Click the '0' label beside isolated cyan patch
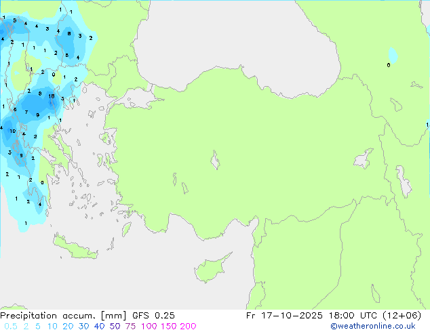Viewport: 430px width, 332px height. pyautogui.click(x=389, y=65)
